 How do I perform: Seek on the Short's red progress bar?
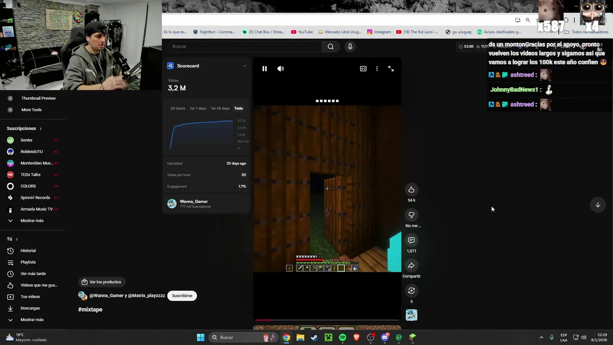tap(327, 320)
